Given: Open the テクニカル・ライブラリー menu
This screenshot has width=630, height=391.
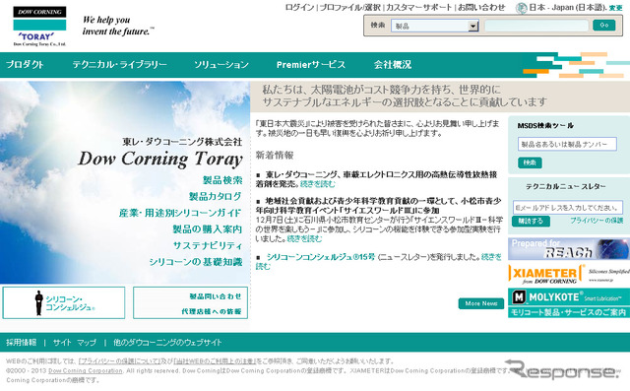Looking at the screenshot, I should click(x=120, y=65).
